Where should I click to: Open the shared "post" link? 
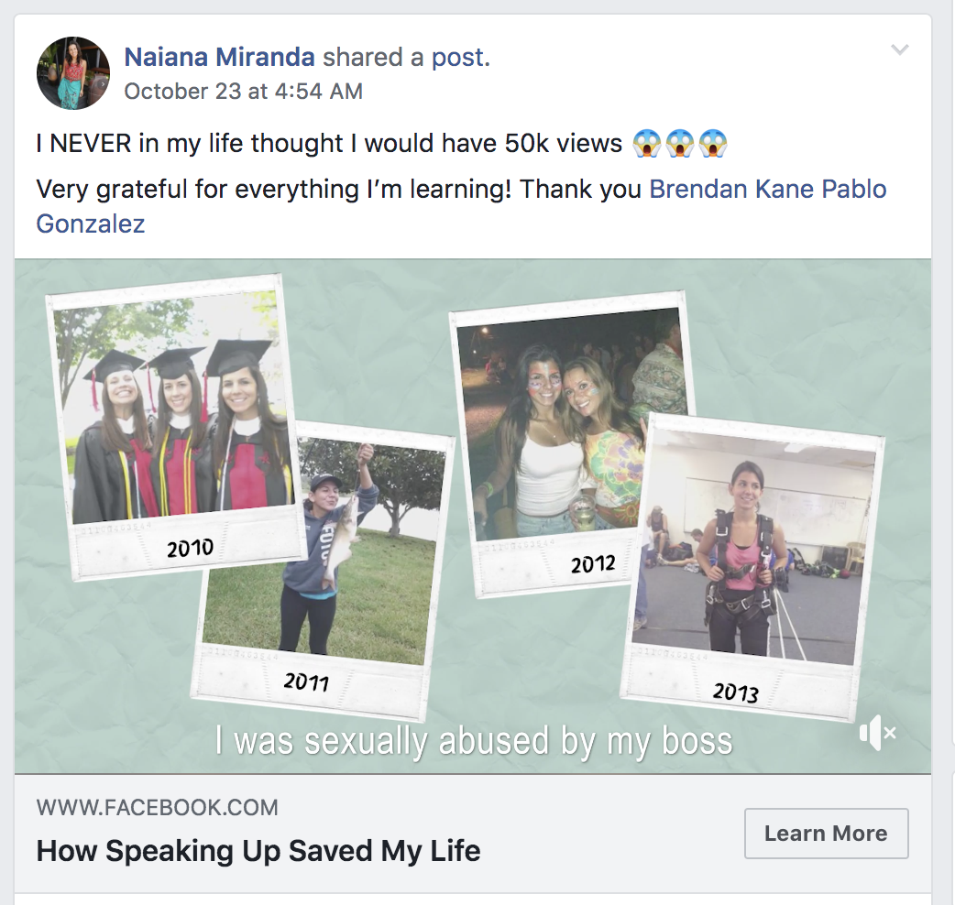(457, 58)
